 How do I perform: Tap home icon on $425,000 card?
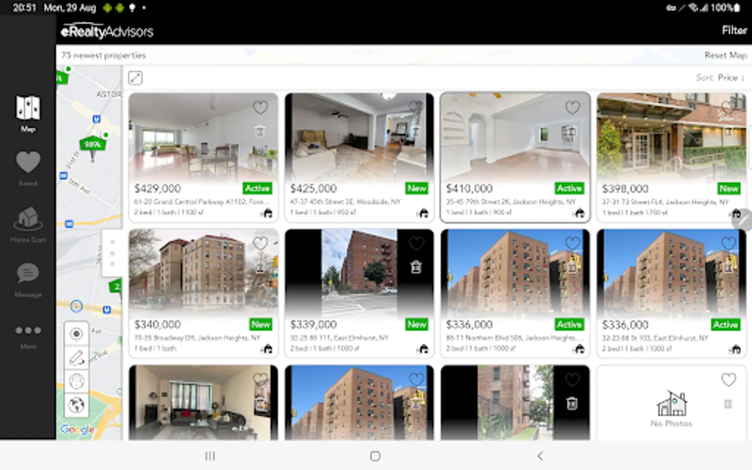[423, 213]
